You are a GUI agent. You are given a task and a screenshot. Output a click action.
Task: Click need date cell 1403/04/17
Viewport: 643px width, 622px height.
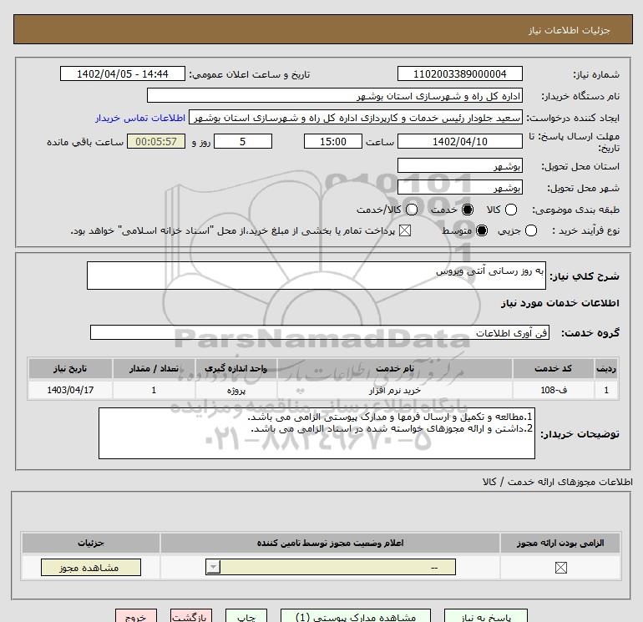point(70,390)
